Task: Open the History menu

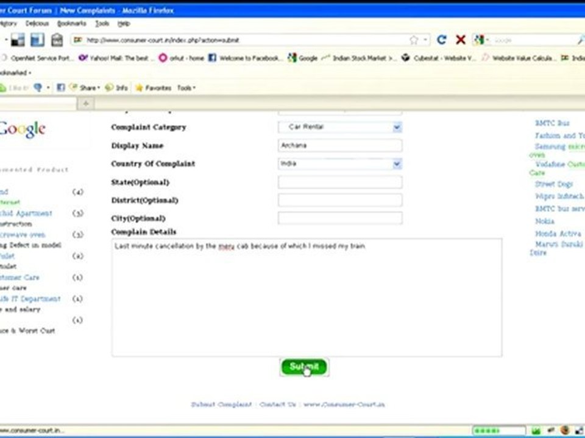Action: [8, 24]
